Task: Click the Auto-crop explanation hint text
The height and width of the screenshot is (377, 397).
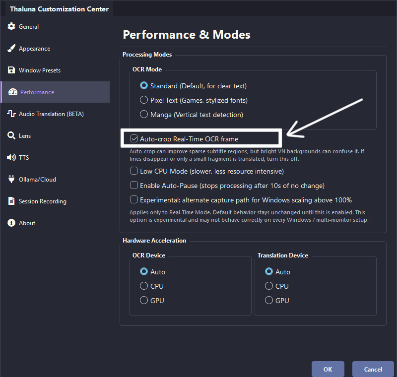Action: 247,155
